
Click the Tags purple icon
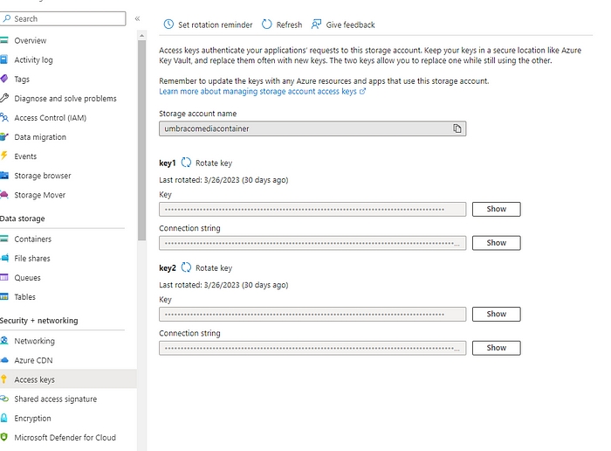3,79
